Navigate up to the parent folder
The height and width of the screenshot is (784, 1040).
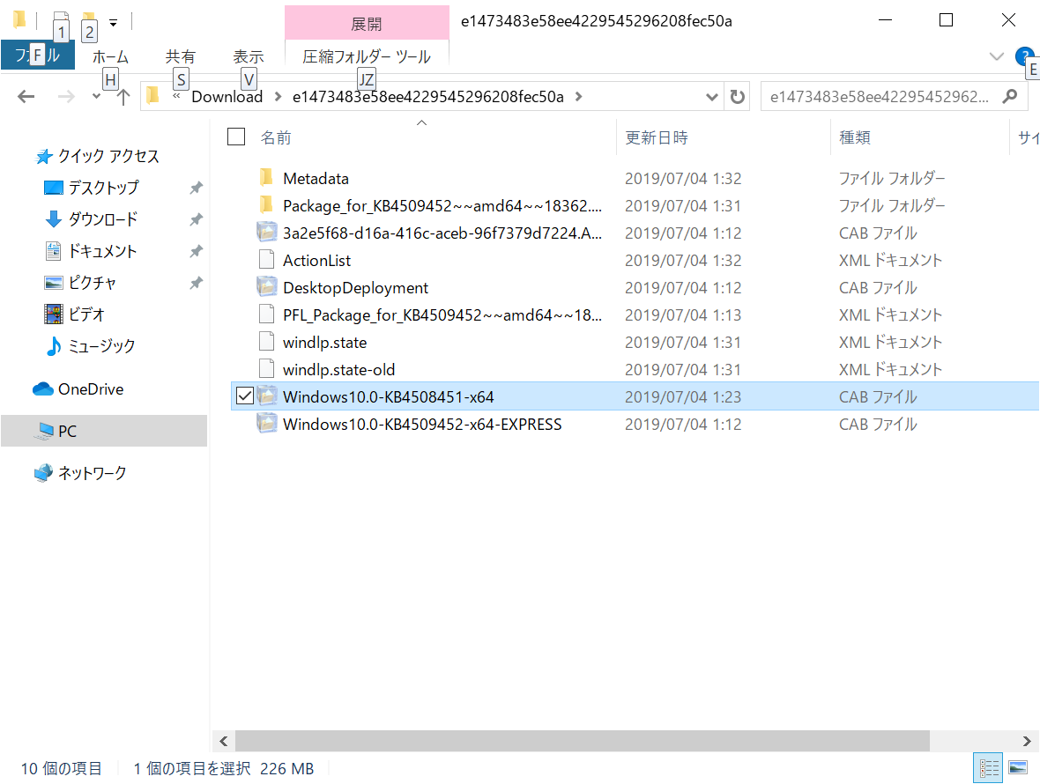[122, 96]
